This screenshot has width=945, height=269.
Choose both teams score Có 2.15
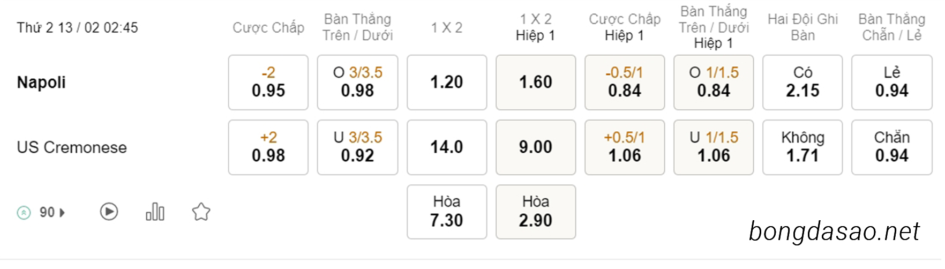coord(802,83)
